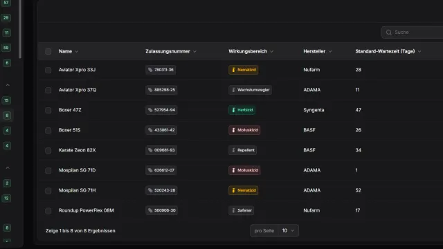Click spray icon in Repellent badge

[233, 150]
